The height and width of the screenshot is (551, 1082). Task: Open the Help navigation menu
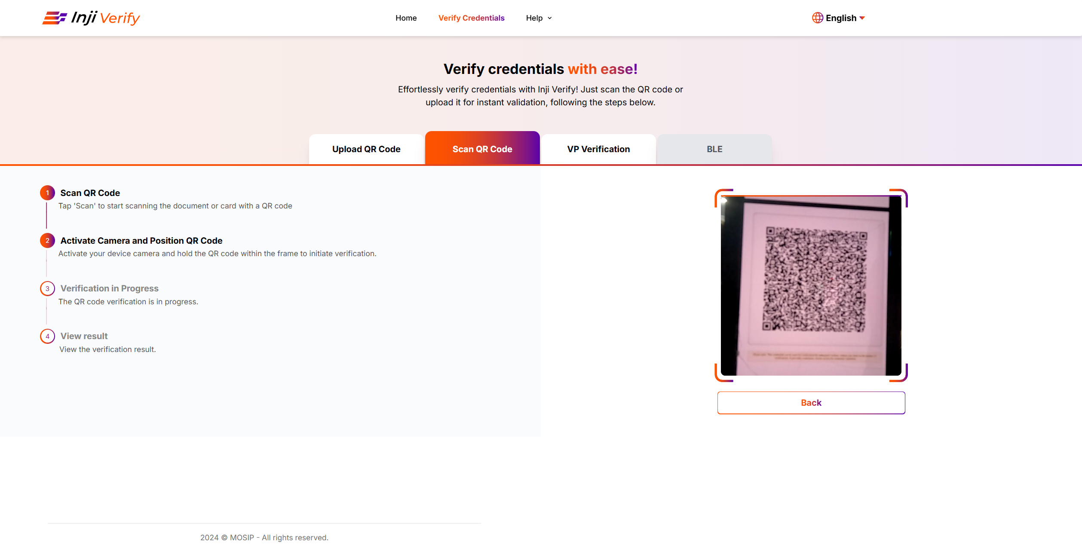pyautogui.click(x=534, y=18)
